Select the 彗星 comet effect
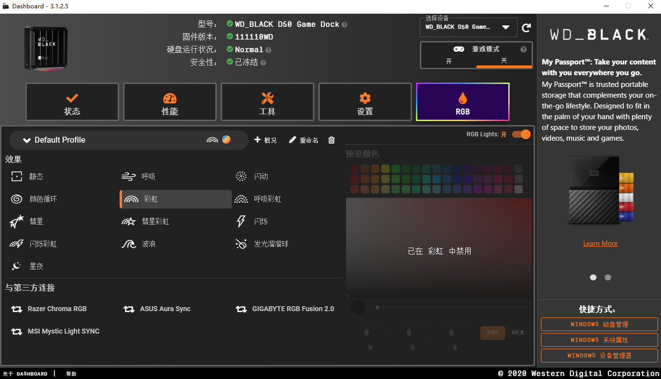Viewport: 661px width, 379px height. pos(27,222)
